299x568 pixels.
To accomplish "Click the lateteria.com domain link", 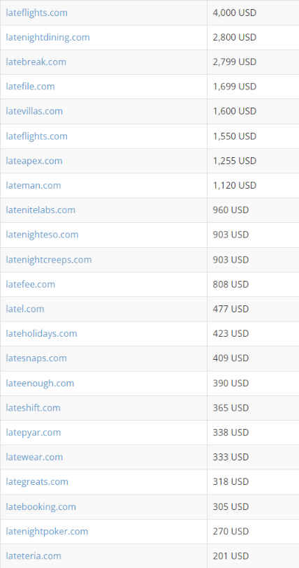I will coord(34,556).
